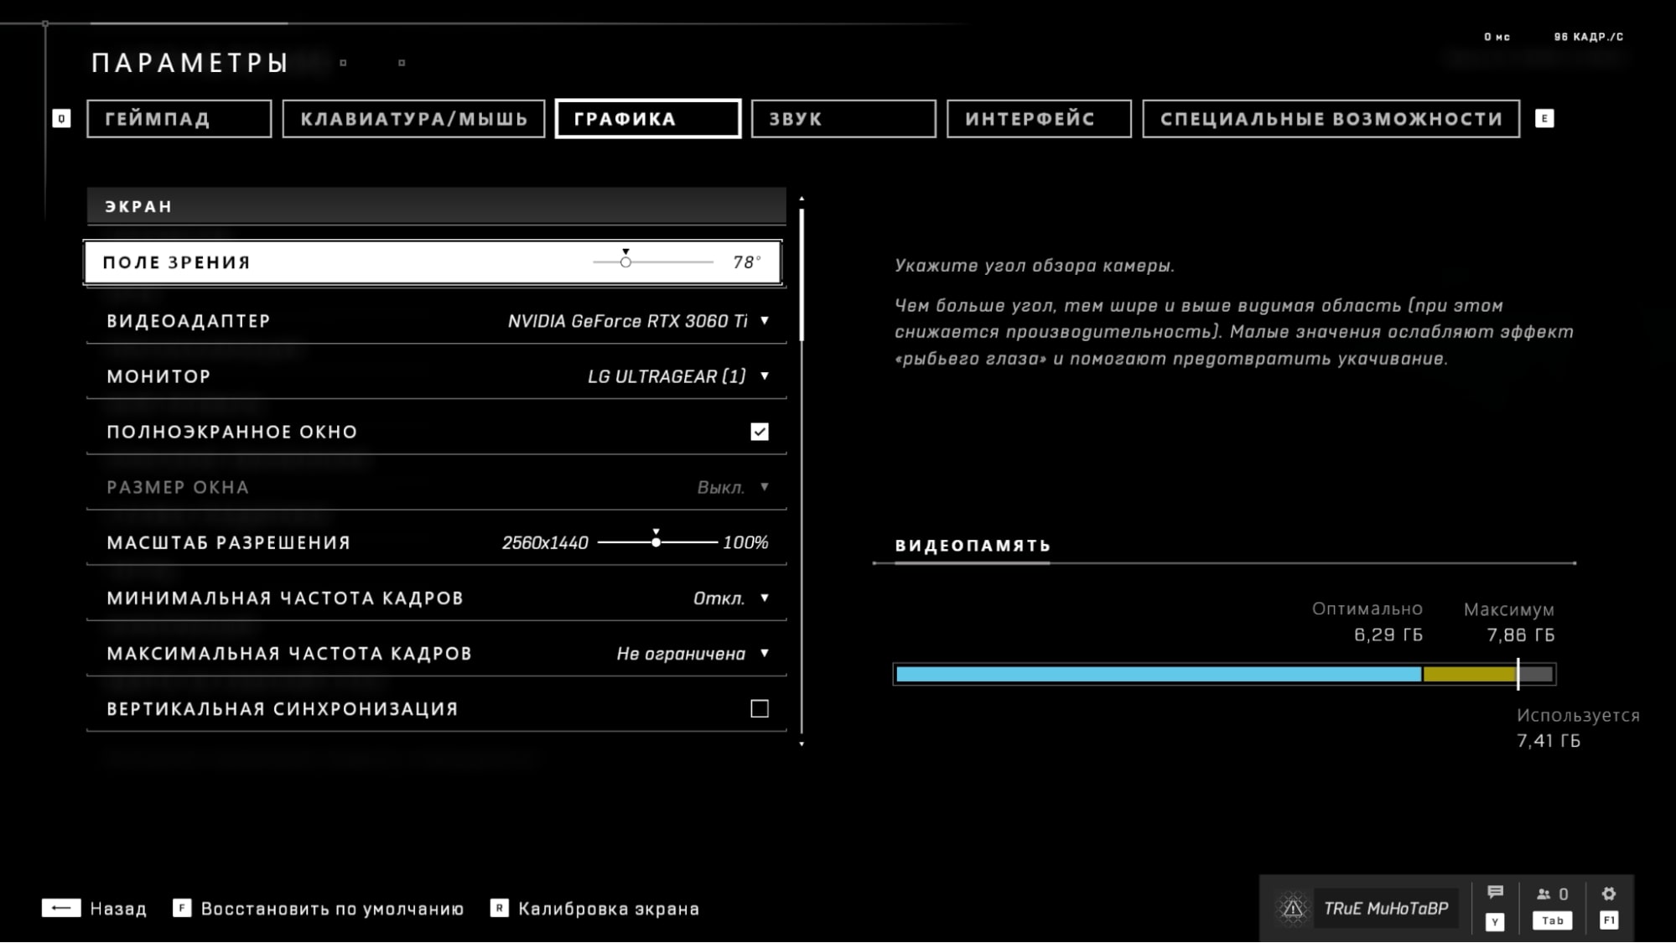Select the Графика tab
This screenshot has height=943, width=1676.
(648, 118)
